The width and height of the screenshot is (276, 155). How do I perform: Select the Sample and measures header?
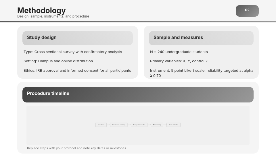click(x=178, y=38)
